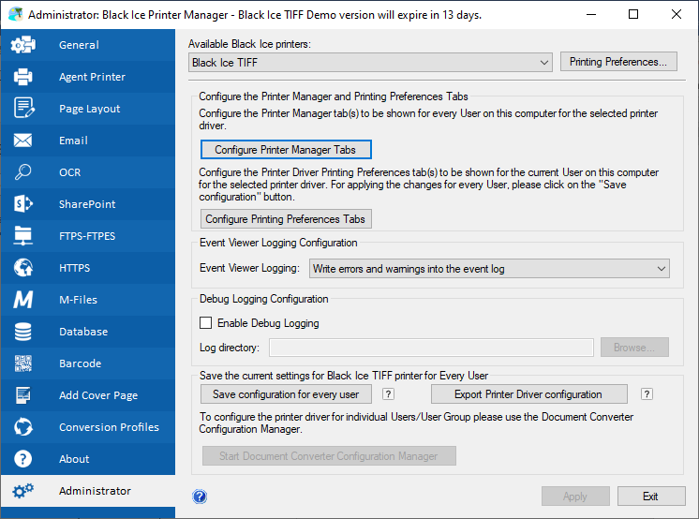Switch to Page Layout tab
This screenshot has height=519, width=699.
click(x=88, y=109)
